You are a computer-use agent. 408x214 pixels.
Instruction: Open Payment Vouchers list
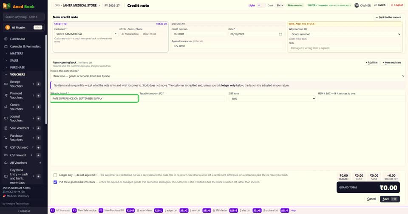click(x=17, y=96)
